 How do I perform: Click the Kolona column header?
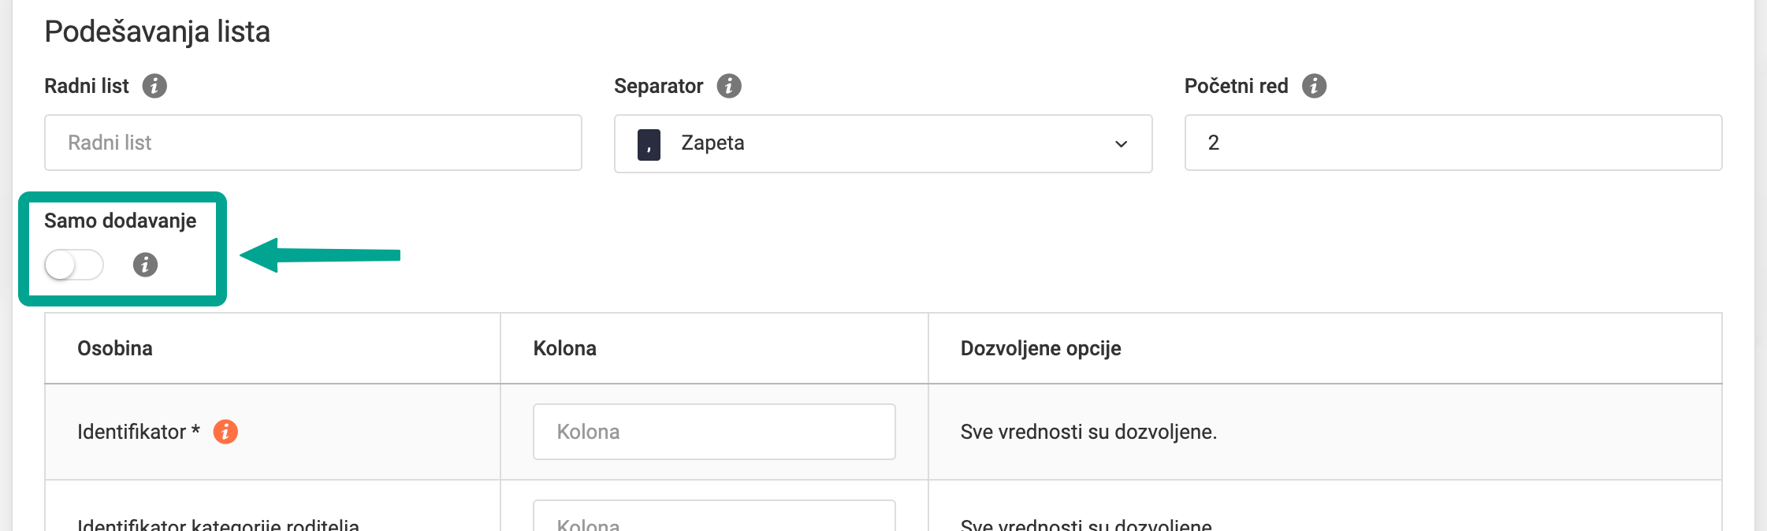point(565,348)
